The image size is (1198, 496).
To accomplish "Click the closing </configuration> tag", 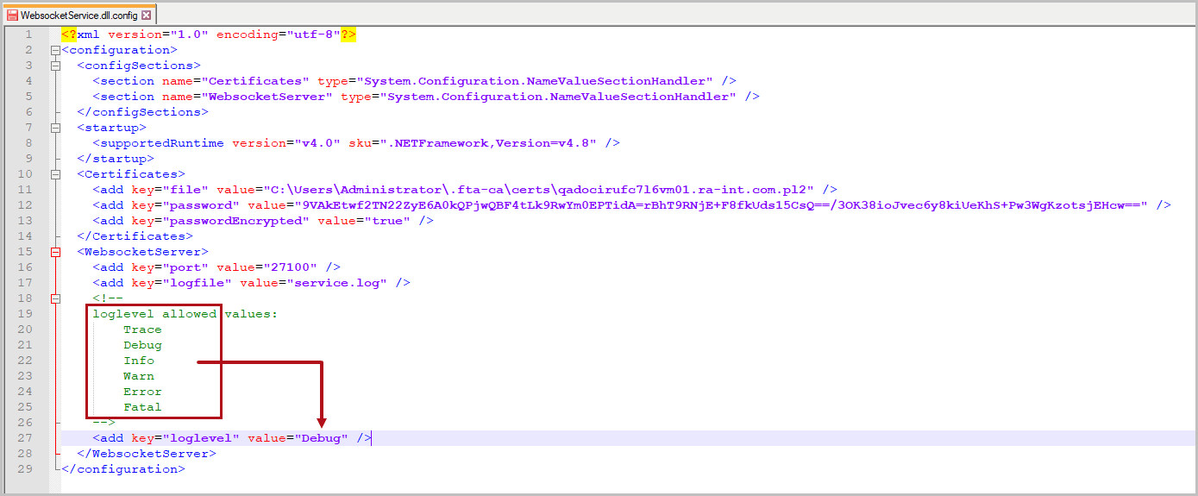I will [123, 469].
